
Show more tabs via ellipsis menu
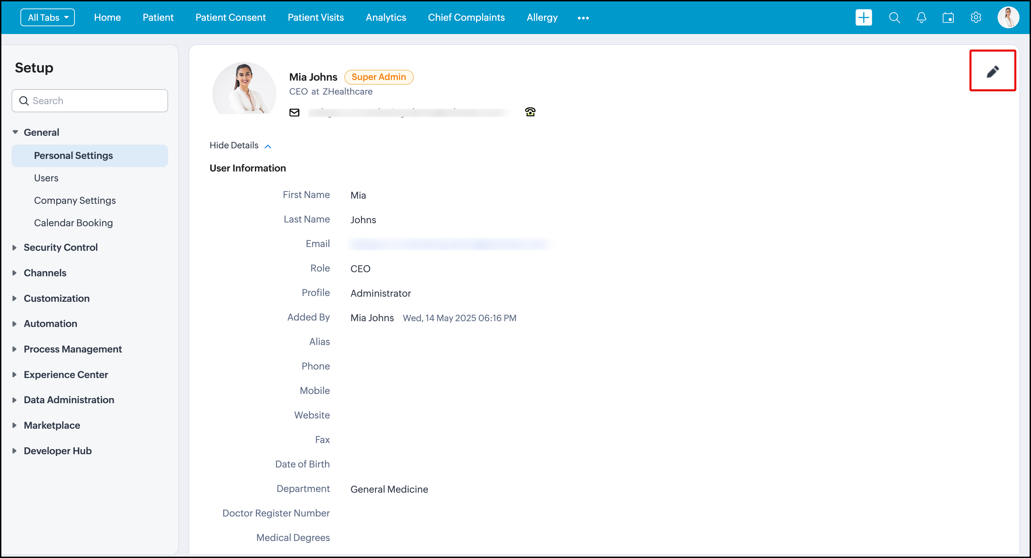pos(583,18)
